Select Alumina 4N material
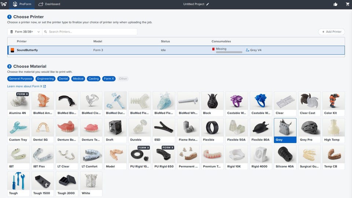 point(18,104)
